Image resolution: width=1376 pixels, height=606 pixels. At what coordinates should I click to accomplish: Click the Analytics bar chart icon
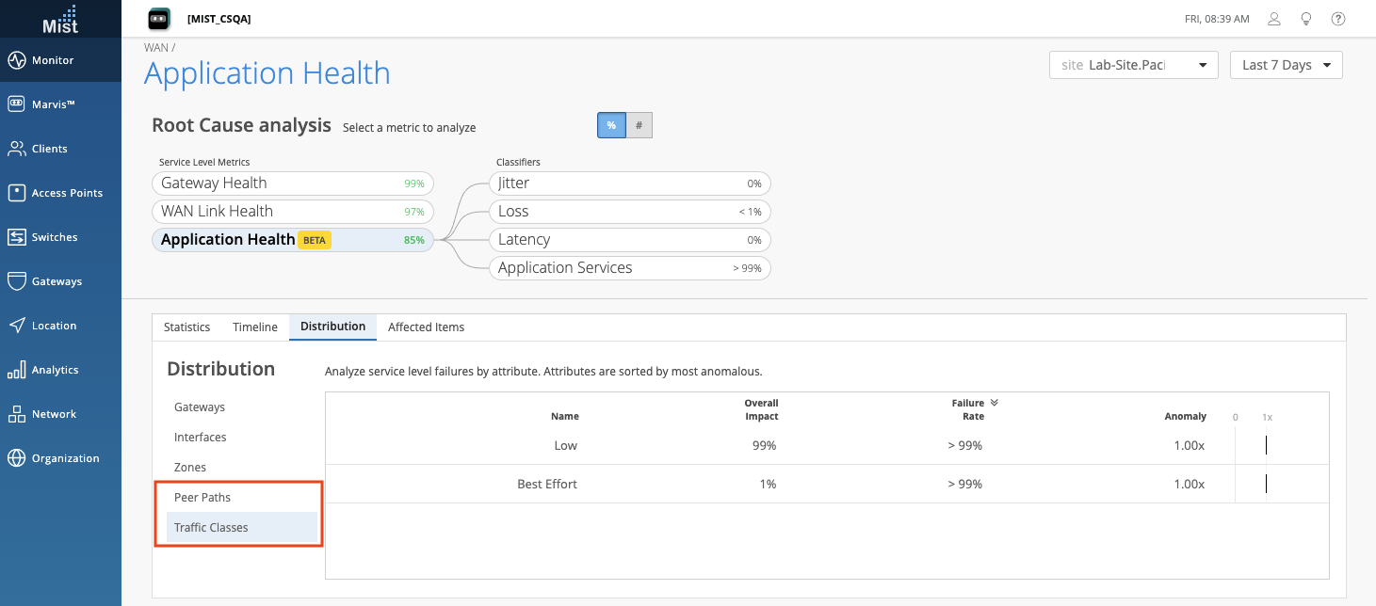[16, 370]
